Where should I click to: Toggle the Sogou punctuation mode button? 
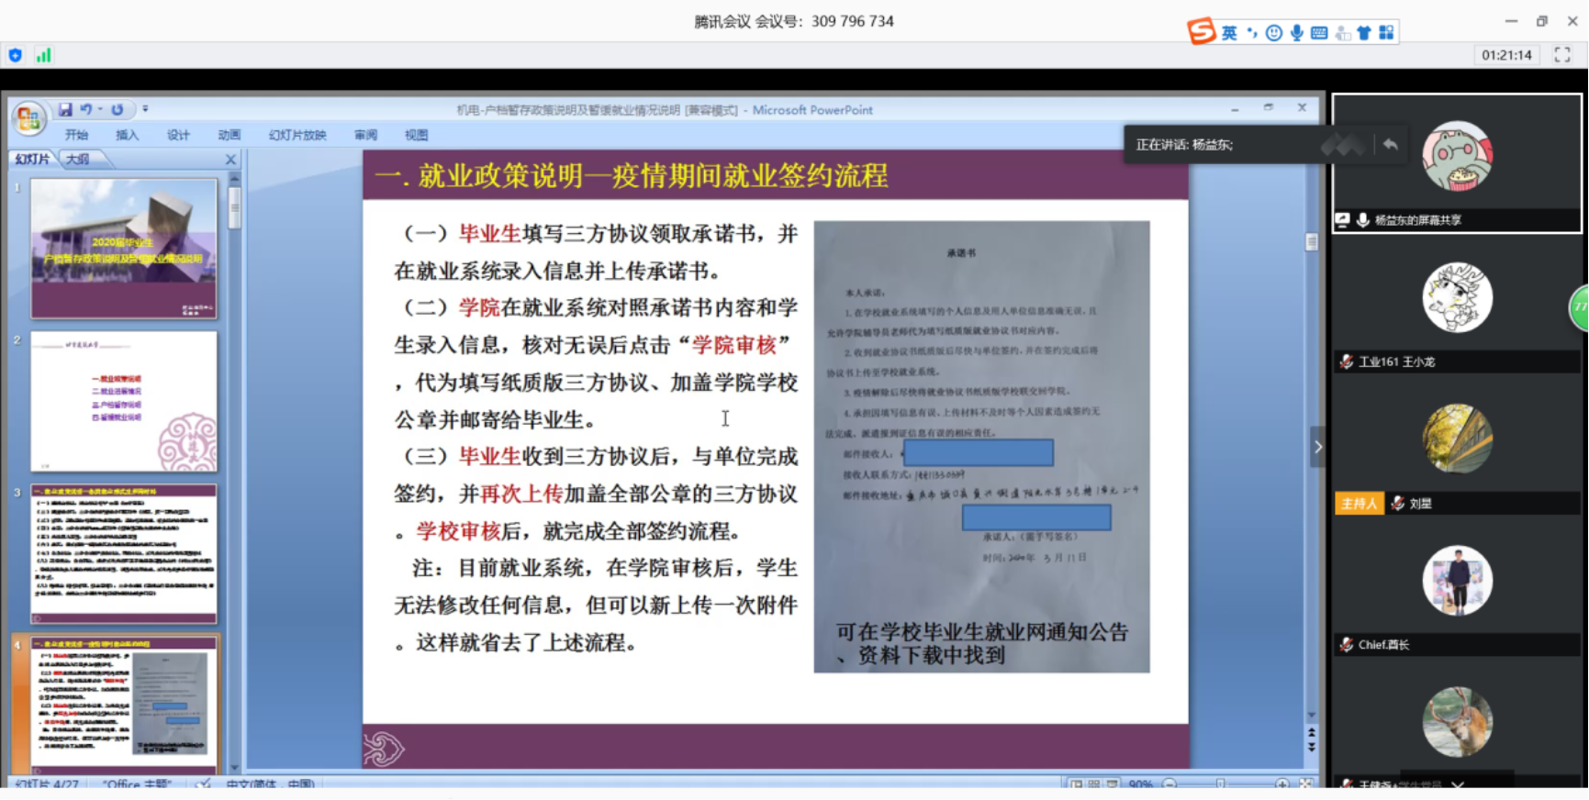(1251, 33)
